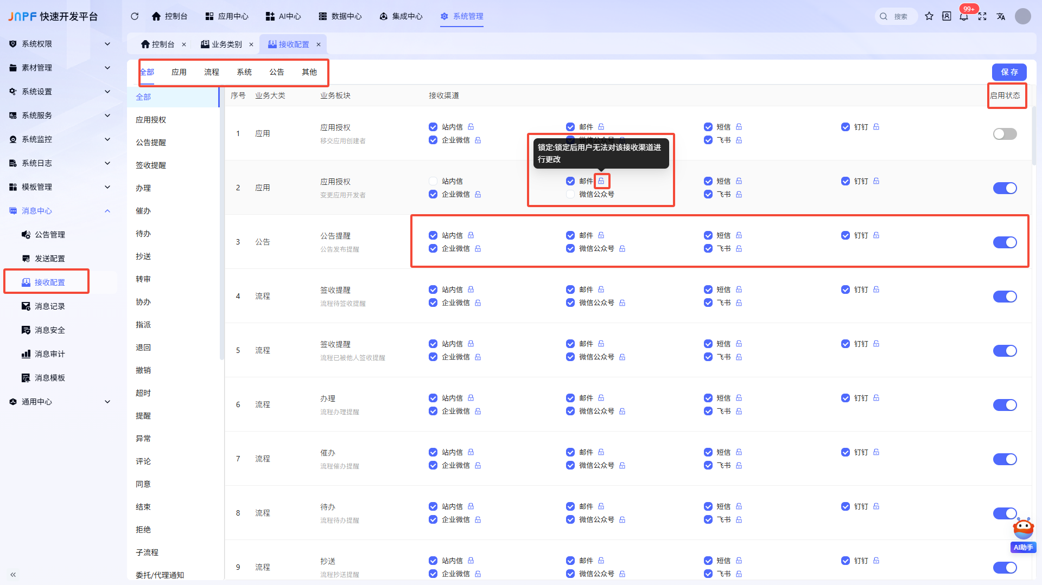The image size is (1042, 585).
Task: Click the refresh icon in top bar
Action: [x=135, y=16]
